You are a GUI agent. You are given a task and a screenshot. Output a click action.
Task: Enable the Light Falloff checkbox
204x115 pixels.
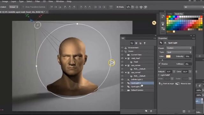click(159, 75)
